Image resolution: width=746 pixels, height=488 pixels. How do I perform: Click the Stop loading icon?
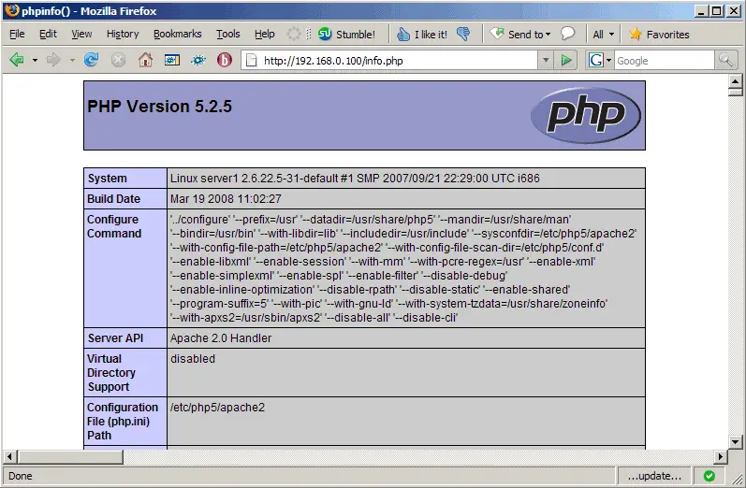click(x=118, y=60)
